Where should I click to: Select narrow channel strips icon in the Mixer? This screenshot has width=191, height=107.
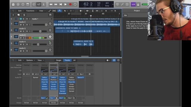click(114, 60)
